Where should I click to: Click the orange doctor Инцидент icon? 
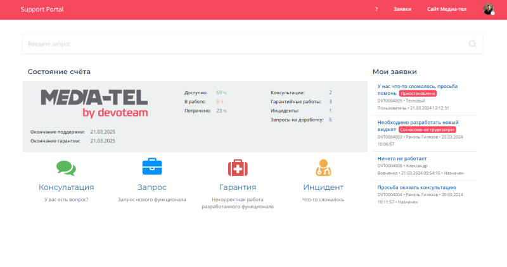tap(323, 168)
